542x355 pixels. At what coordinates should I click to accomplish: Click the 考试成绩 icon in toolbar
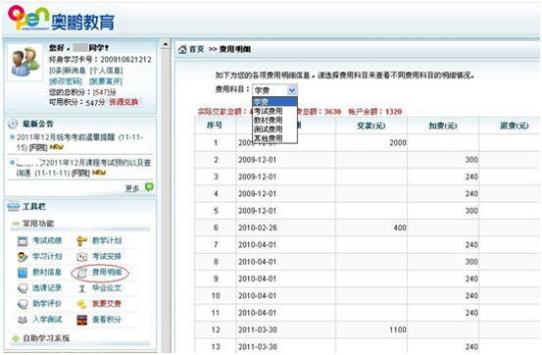[x=23, y=241]
